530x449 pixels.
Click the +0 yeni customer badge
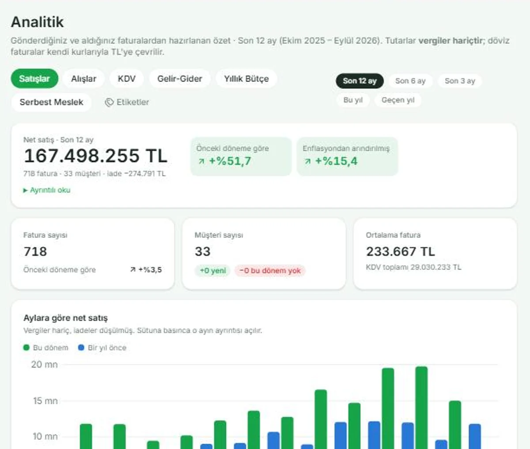point(212,270)
